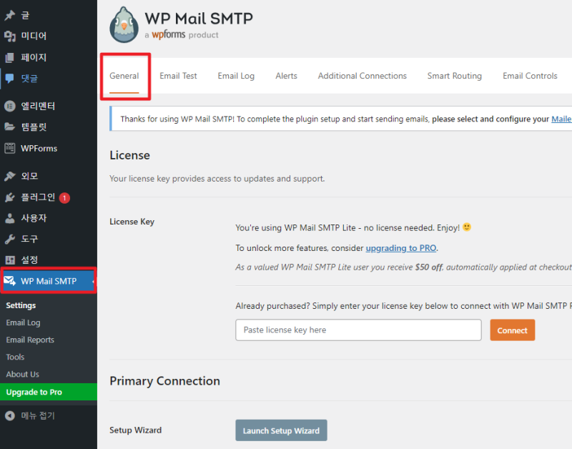Click the WP Mail SMTP pigeon logo
The height and width of the screenshot is (449, 572).
click(124, 25)
